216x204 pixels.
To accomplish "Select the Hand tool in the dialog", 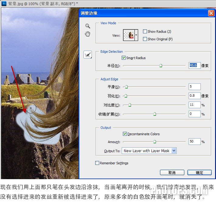I will pyautogui.click(x=88, y=34).
